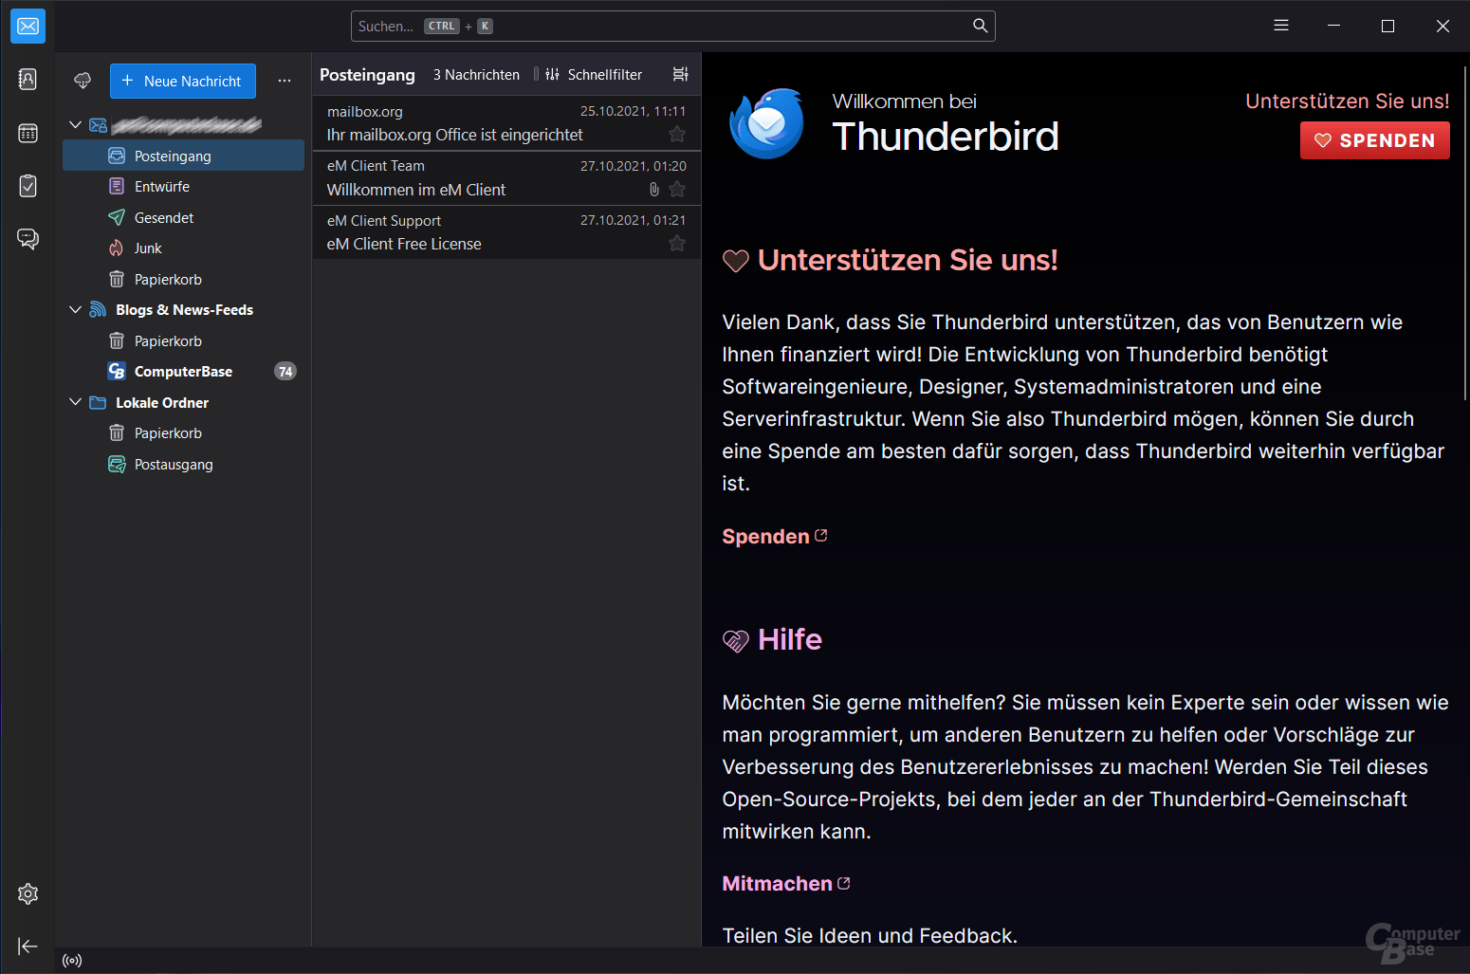Collapse the spaces toolbar
This screenshot has height=974, width=1470.
(28, 946)
